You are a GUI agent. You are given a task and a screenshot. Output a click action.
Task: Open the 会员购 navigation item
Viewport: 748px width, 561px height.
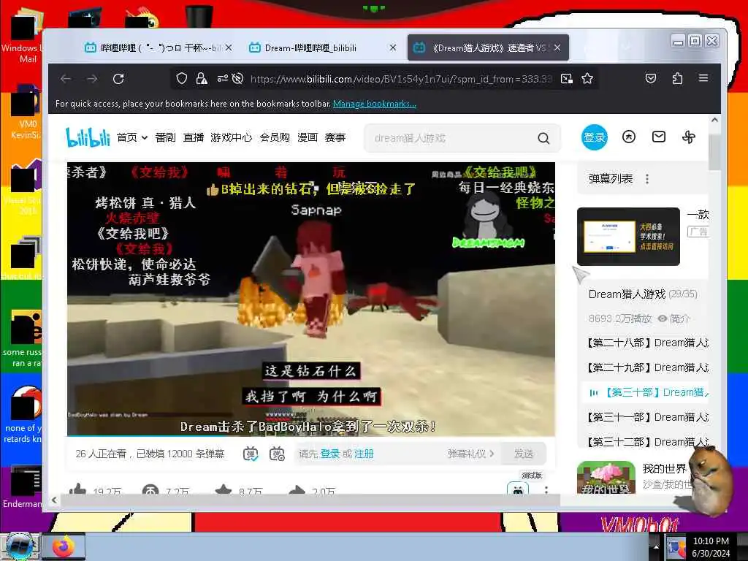tap(275, 137)
